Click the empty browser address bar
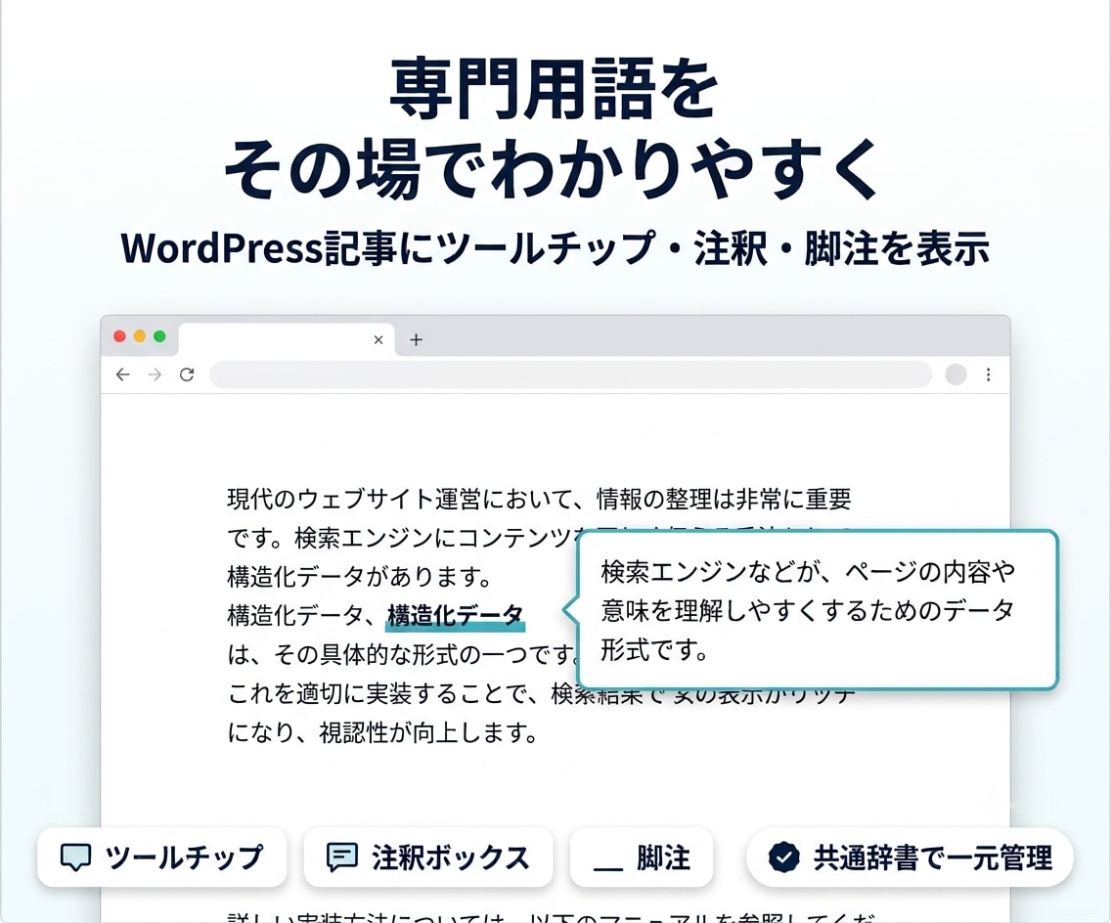 (570, 374)
